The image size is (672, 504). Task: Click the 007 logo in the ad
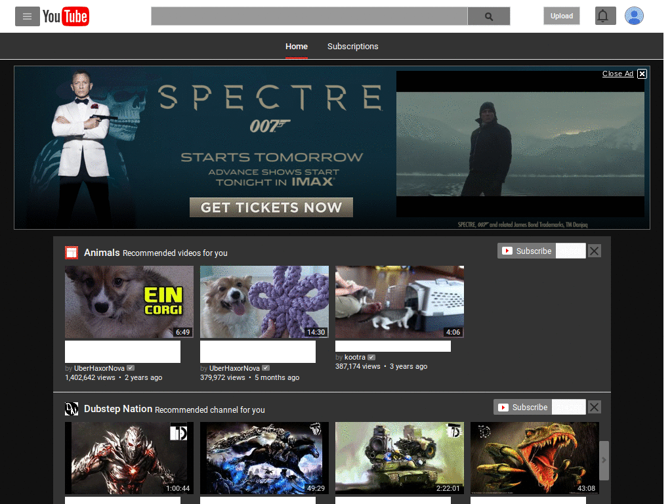pos(270,126)
